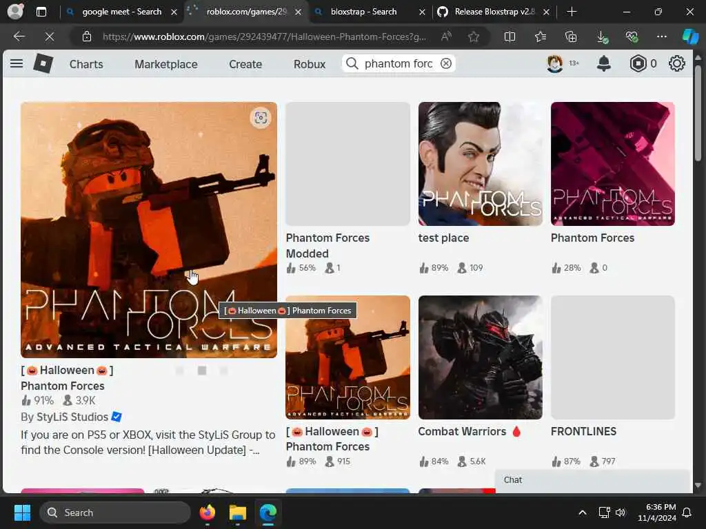Click the Phantom Forces Modded title

click(327, 246)
